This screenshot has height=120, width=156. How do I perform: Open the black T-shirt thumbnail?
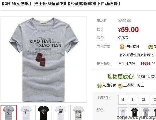coord(43,113)
